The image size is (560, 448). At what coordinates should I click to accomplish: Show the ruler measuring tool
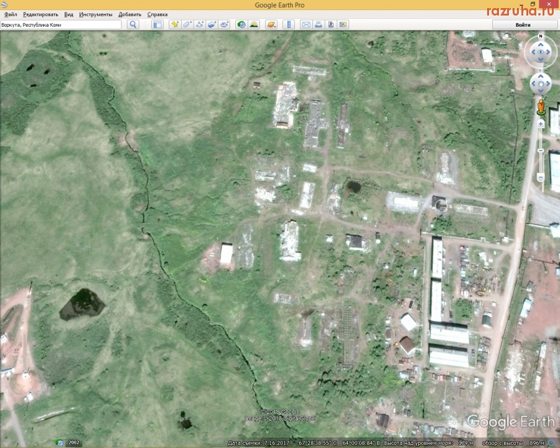289,24
